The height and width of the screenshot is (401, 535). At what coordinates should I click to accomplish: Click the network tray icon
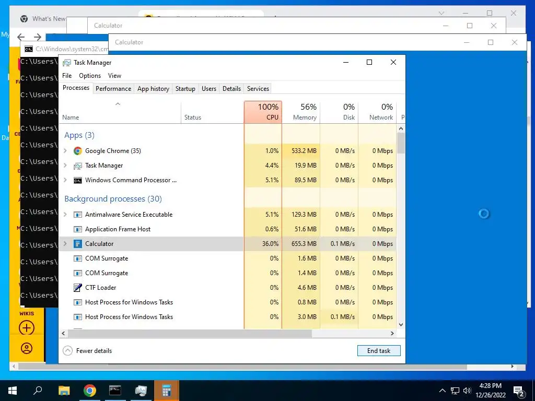click(455, 391)
